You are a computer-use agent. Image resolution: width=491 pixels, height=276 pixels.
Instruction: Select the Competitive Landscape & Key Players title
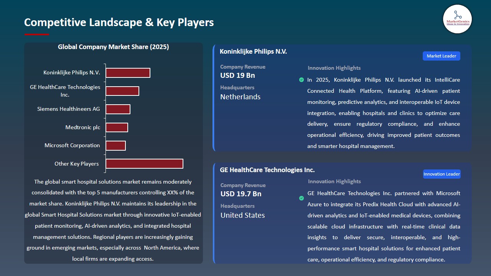[x=119, y=22]
